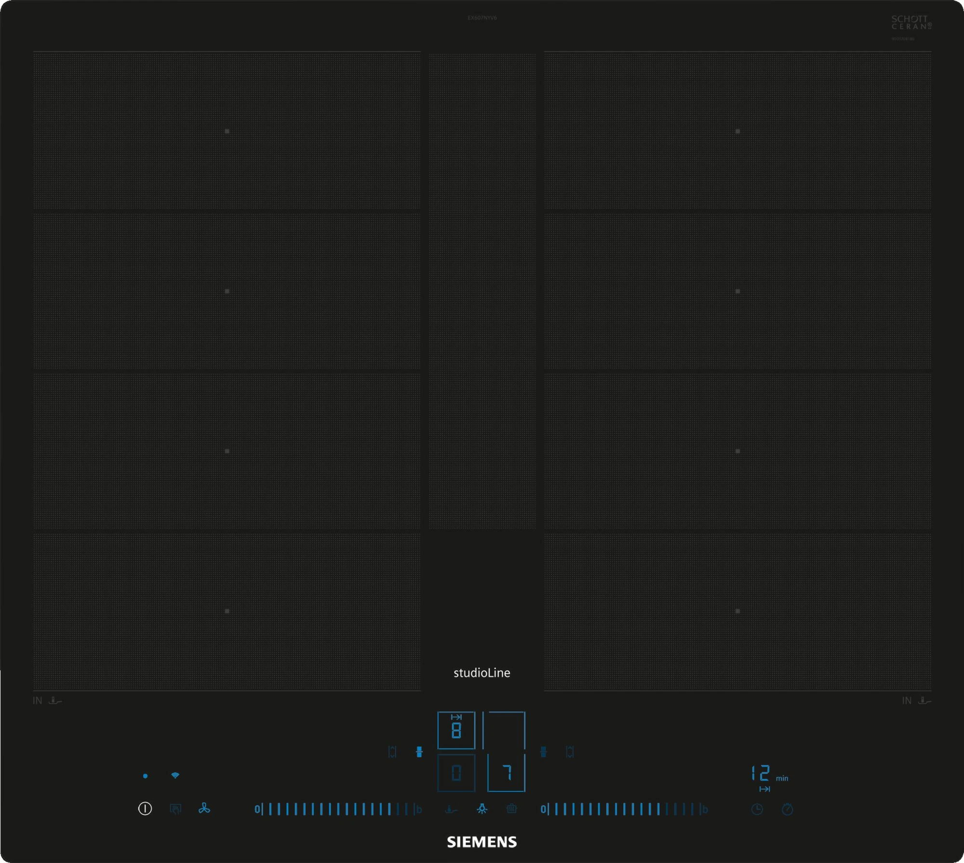Select rear-left zone showing 8
Screen dimensions: 964x863
[x=456, y=730]
